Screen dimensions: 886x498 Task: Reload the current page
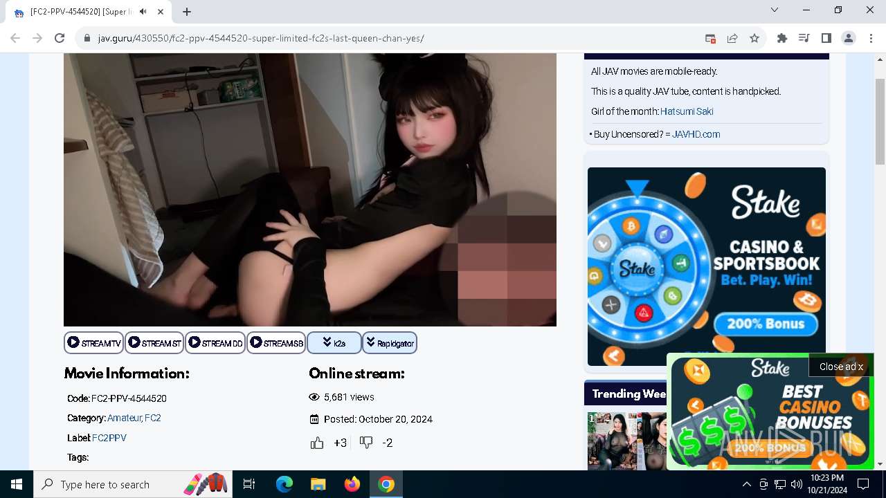60,38
